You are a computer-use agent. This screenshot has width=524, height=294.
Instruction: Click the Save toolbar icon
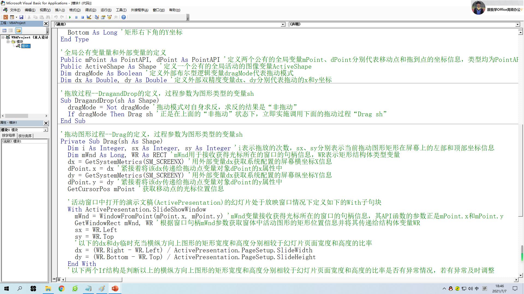21,17
